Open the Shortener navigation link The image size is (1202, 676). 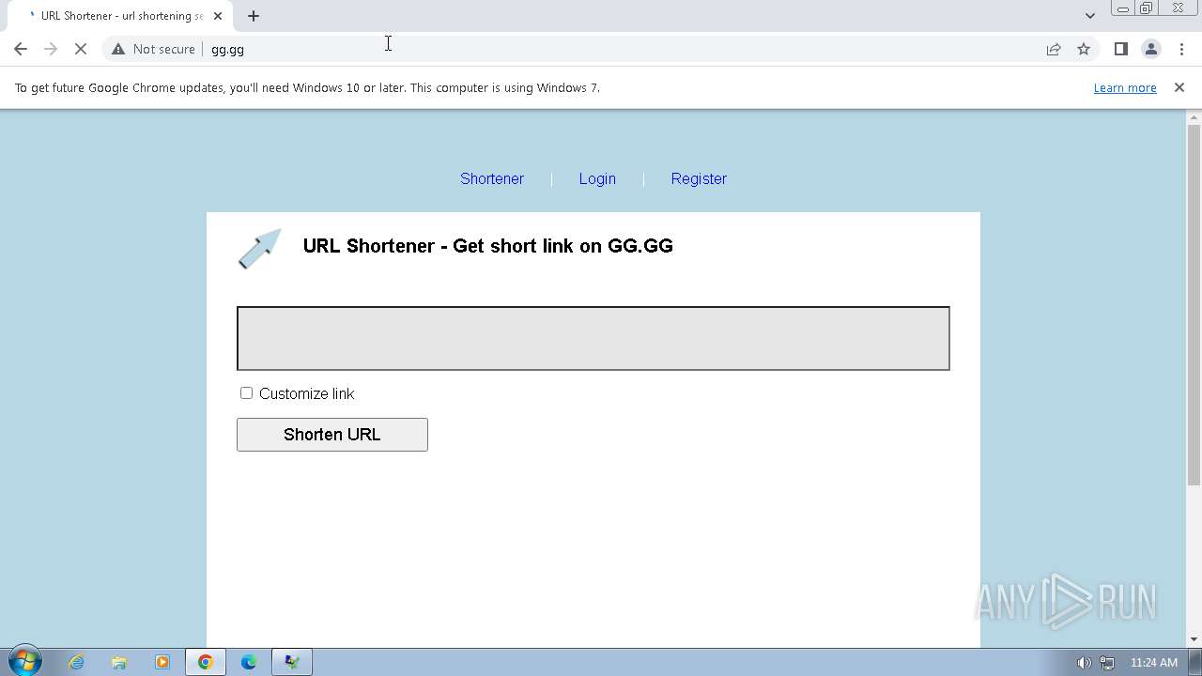coord(492,178)
